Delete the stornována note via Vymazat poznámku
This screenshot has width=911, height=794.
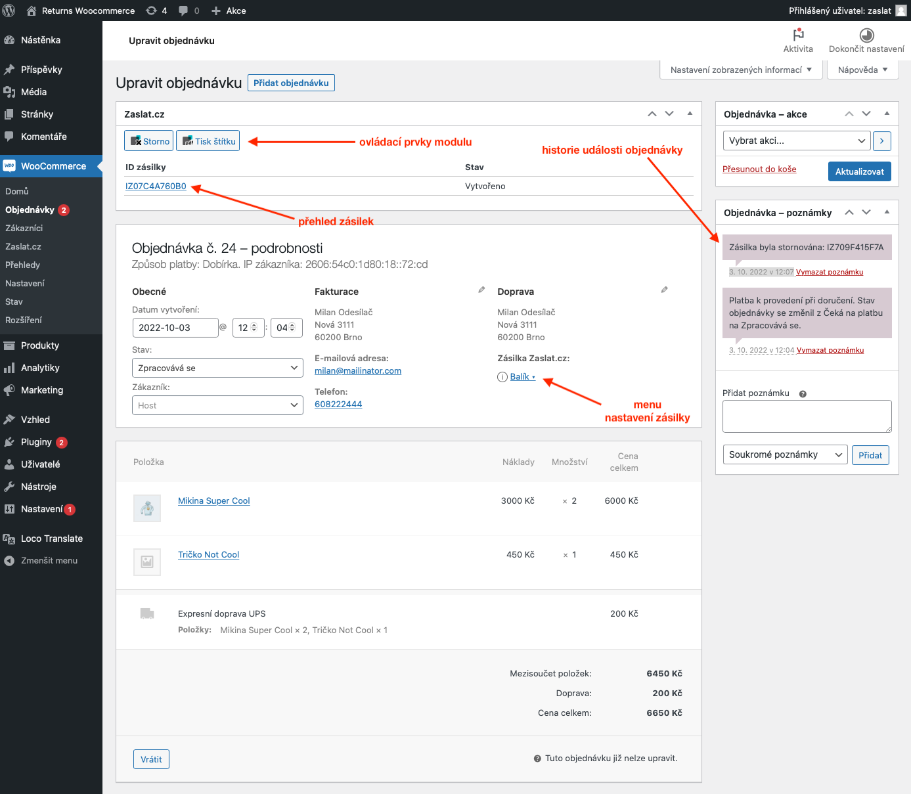830,272
